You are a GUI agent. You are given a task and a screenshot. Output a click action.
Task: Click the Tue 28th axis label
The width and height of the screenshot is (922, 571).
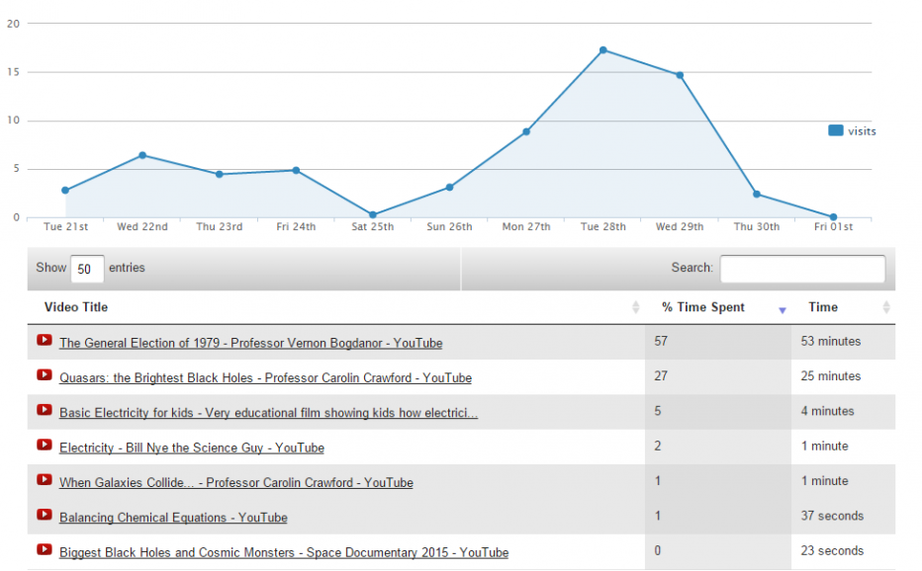point(603,227)
